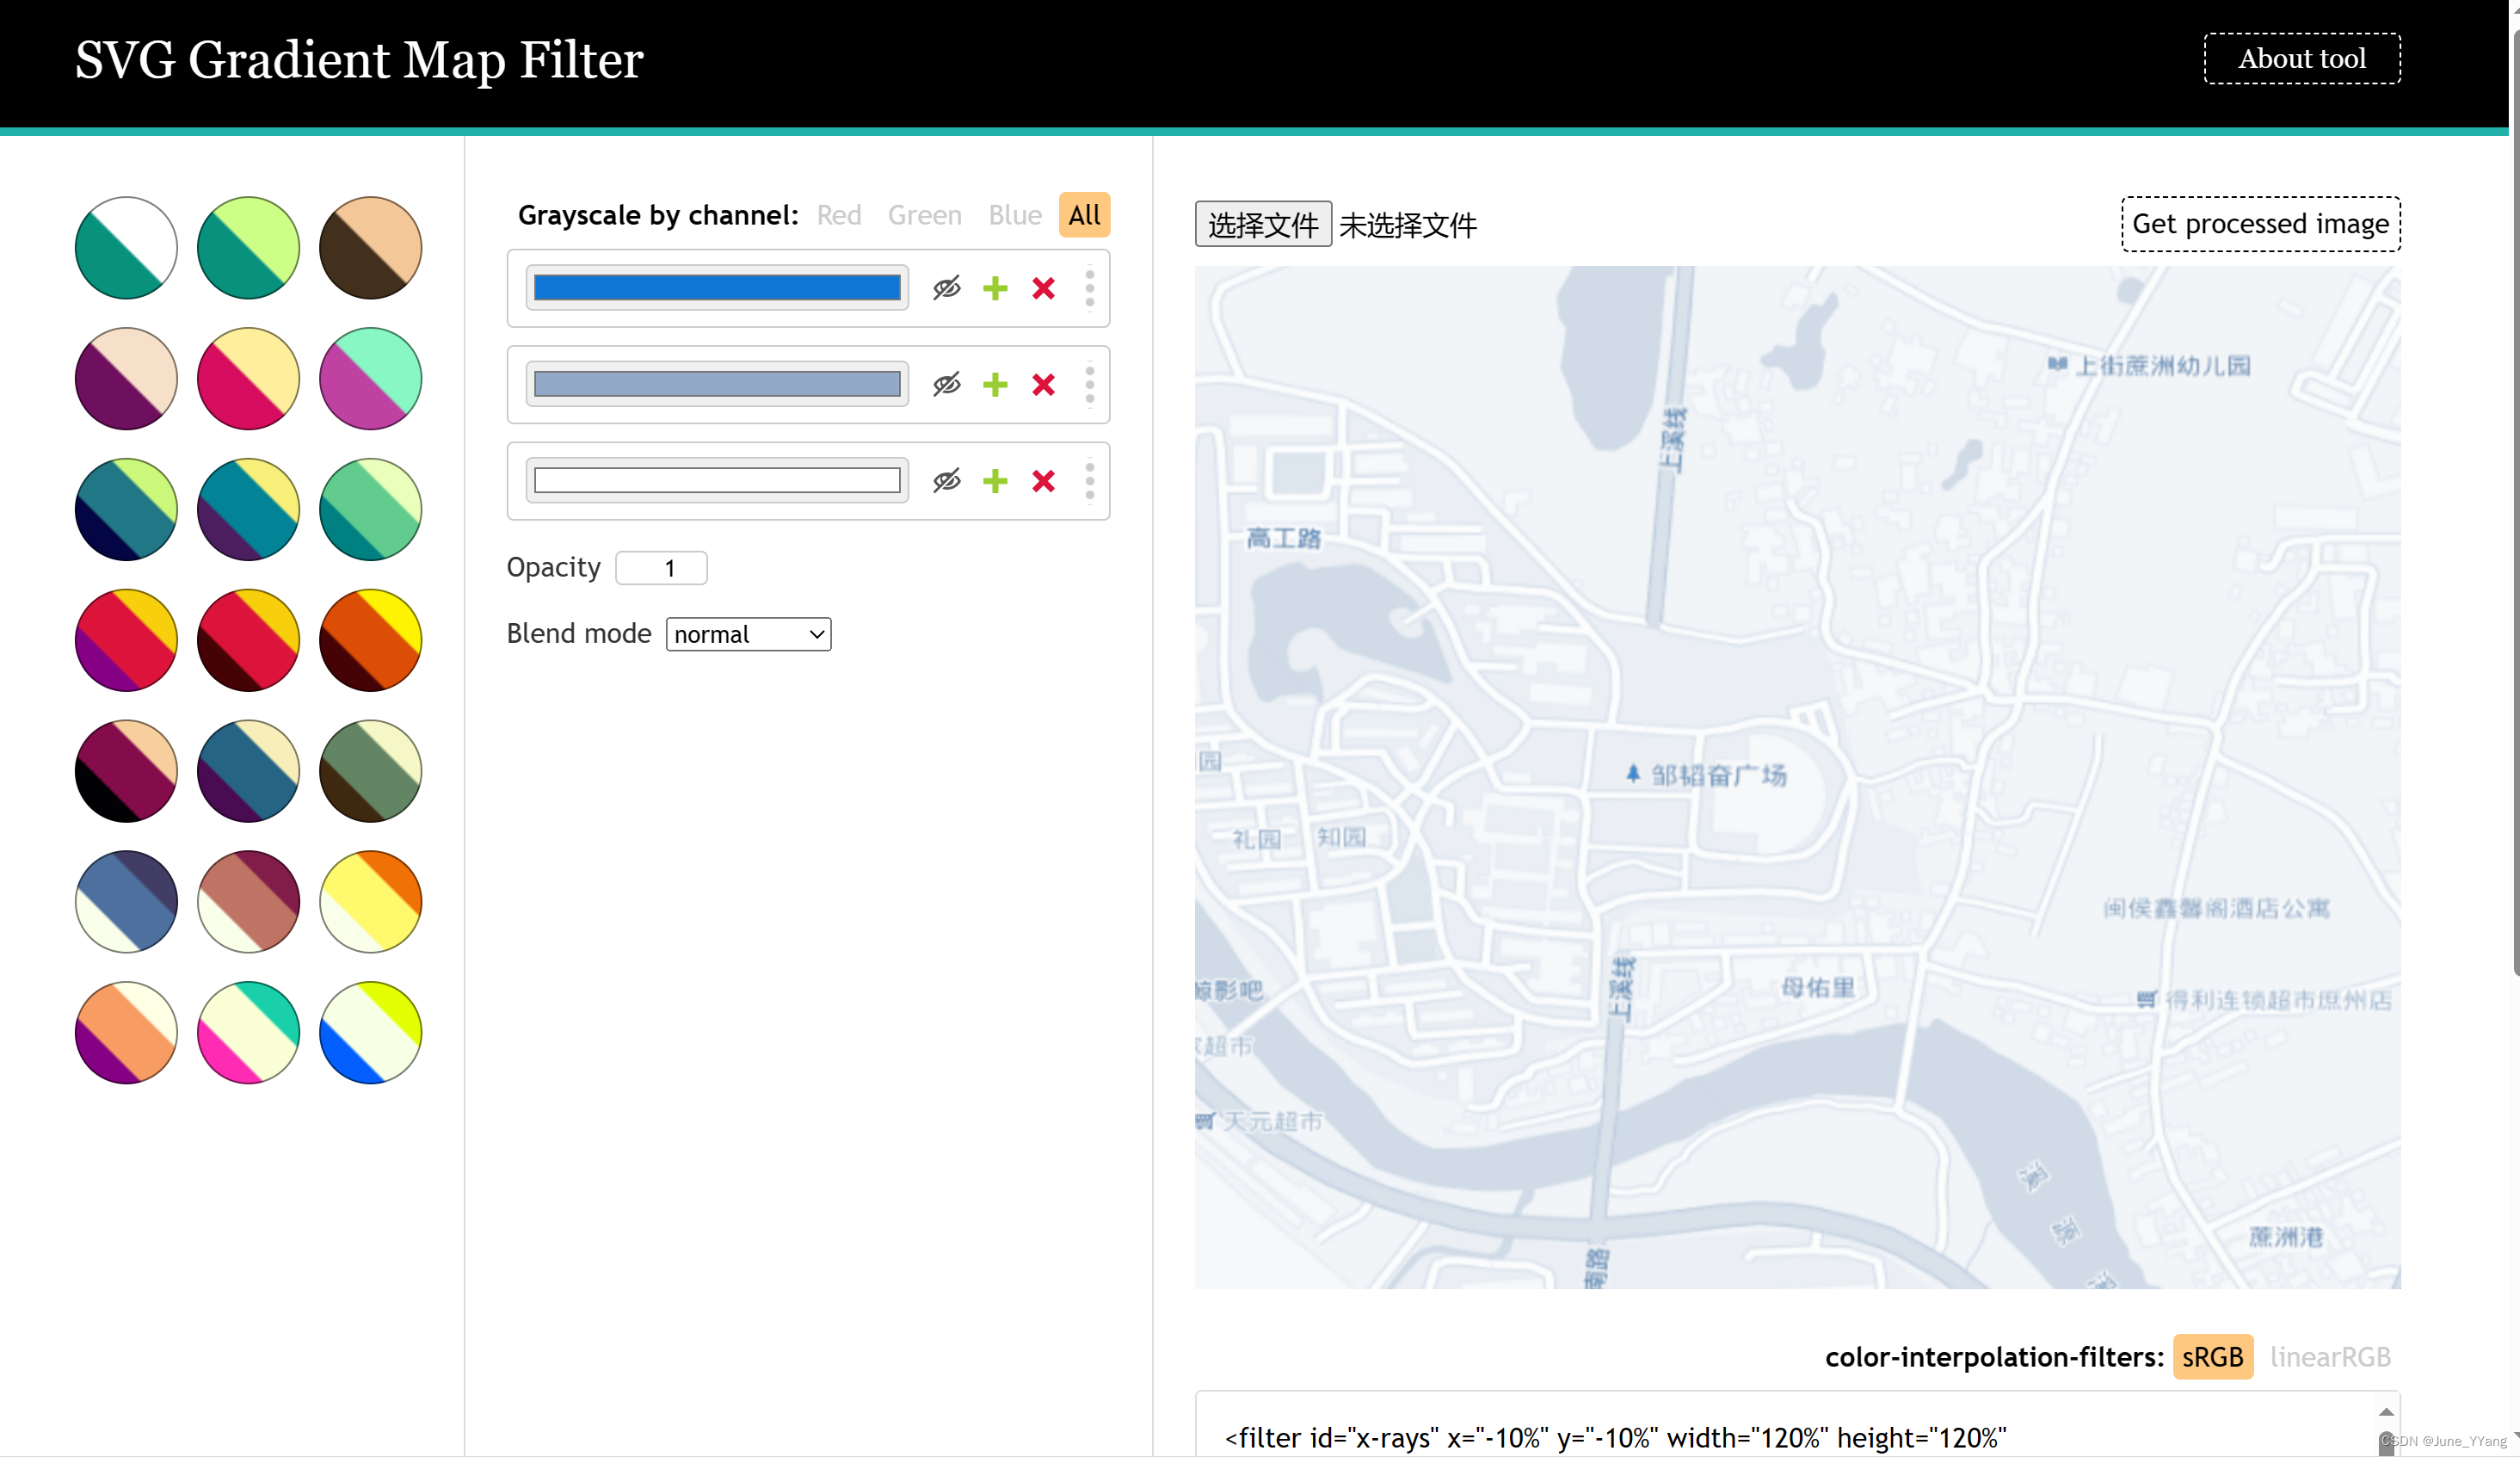The height and width of the screenshot is (1457, 2520).
Task: Grab the drag handle on blue color row
Action: tap(1089, 289)
